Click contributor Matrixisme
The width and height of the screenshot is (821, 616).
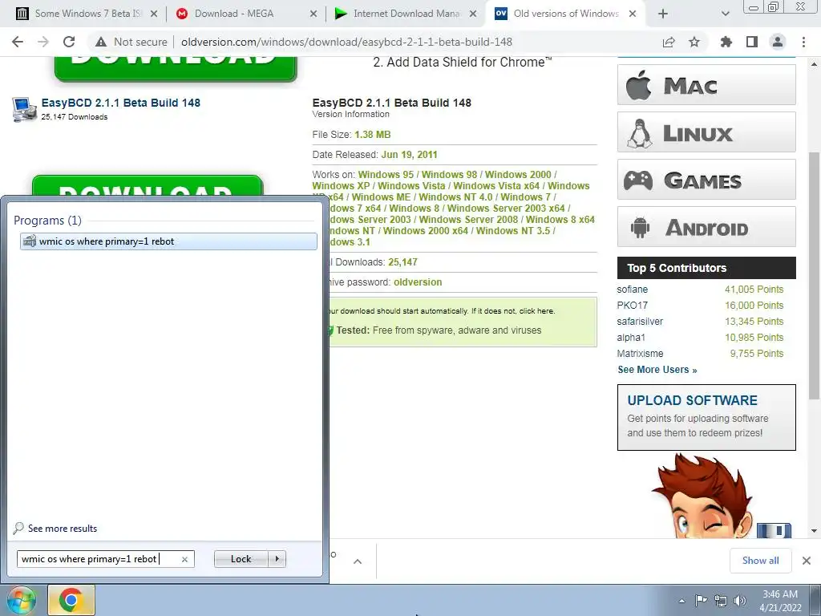point(640,354)
